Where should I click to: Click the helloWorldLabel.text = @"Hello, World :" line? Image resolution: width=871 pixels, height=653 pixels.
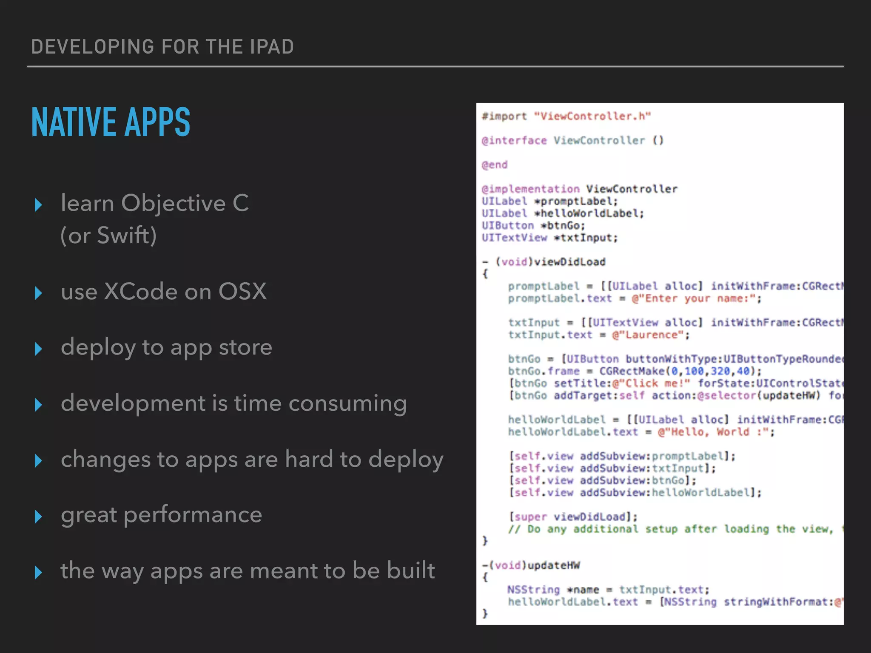(x=641, y=432)
